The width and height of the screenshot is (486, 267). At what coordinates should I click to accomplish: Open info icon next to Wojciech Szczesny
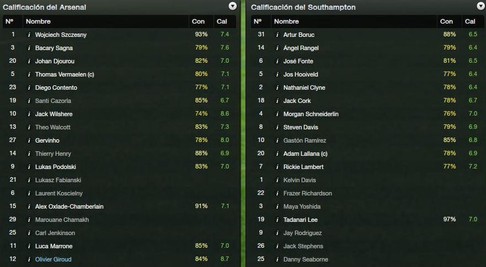[x=29, y=35]
